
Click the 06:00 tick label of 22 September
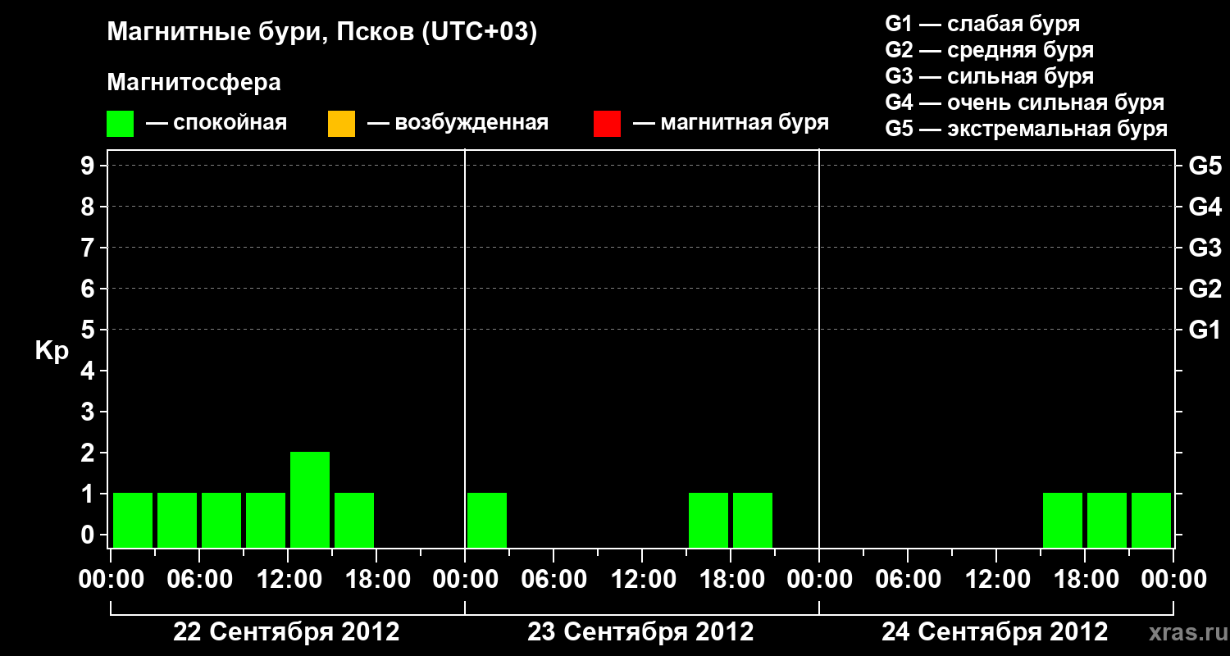click(199, 580)
